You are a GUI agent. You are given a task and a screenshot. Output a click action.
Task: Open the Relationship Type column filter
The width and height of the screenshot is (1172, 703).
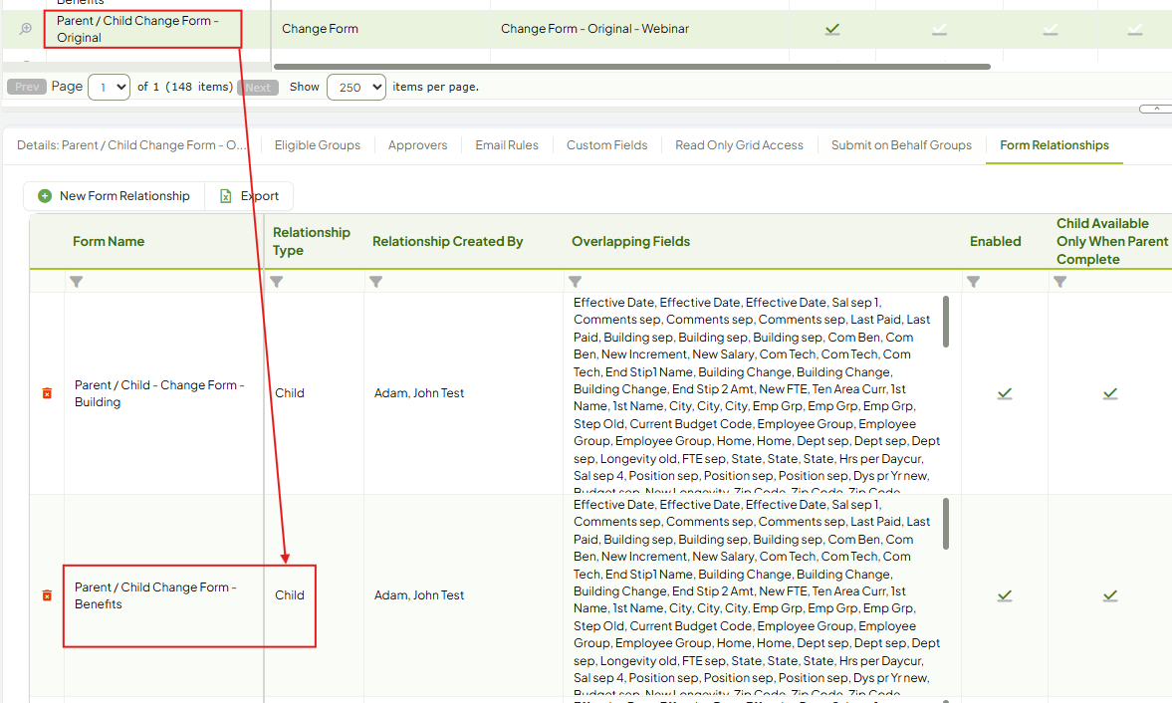[x=277, y=282]
